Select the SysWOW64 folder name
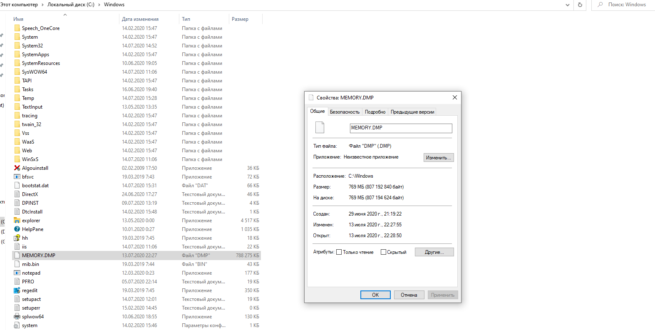The height and width of the screenshot is (330, 655). (x=35, y=72)
